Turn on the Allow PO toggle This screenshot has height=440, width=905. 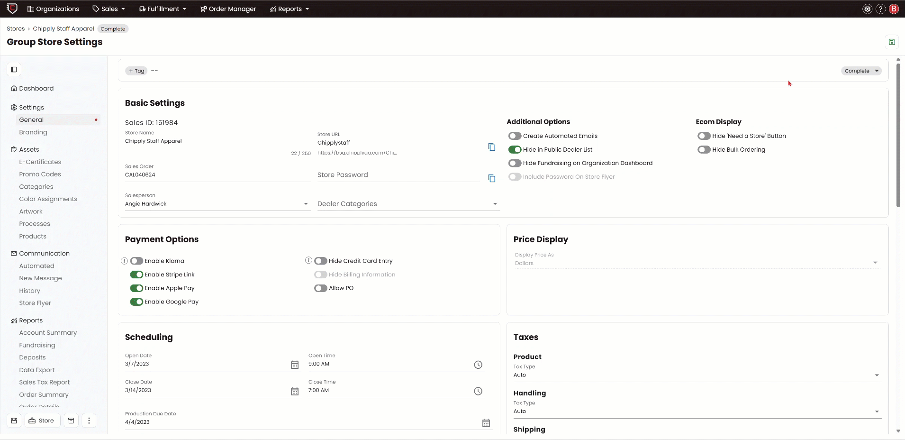click(320, 288)
